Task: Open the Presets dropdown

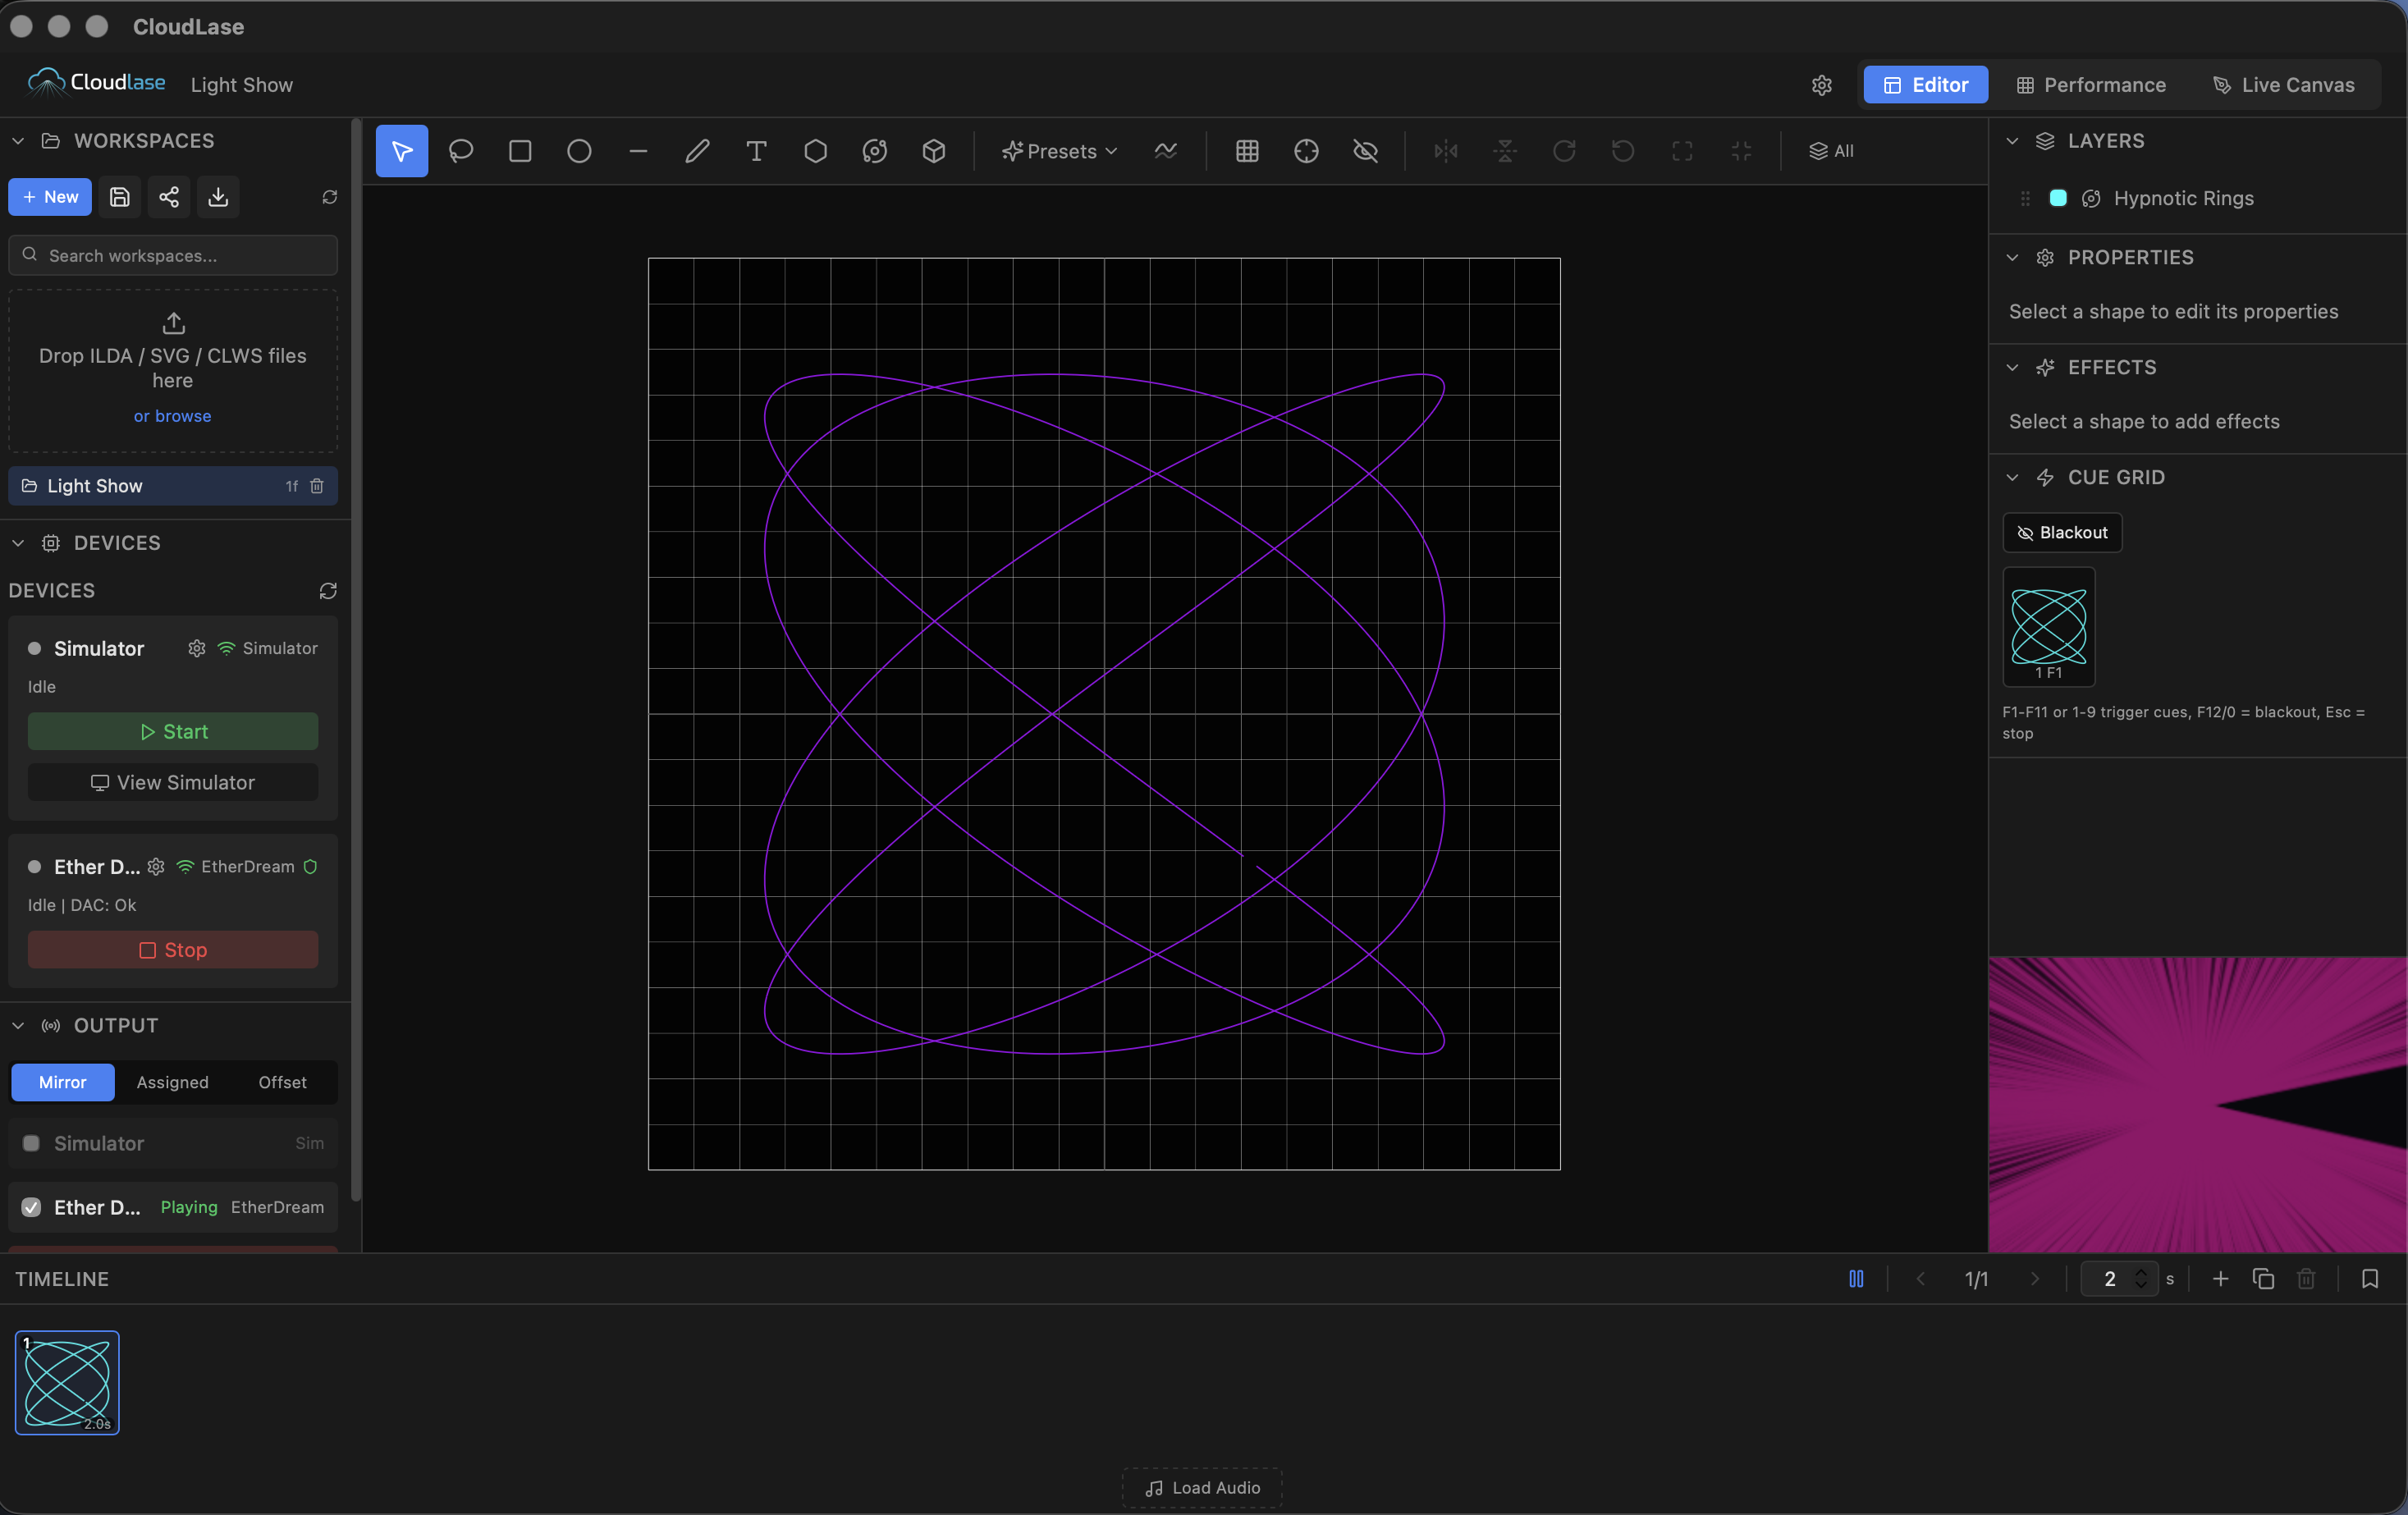Action: [x=1059, y=151]
